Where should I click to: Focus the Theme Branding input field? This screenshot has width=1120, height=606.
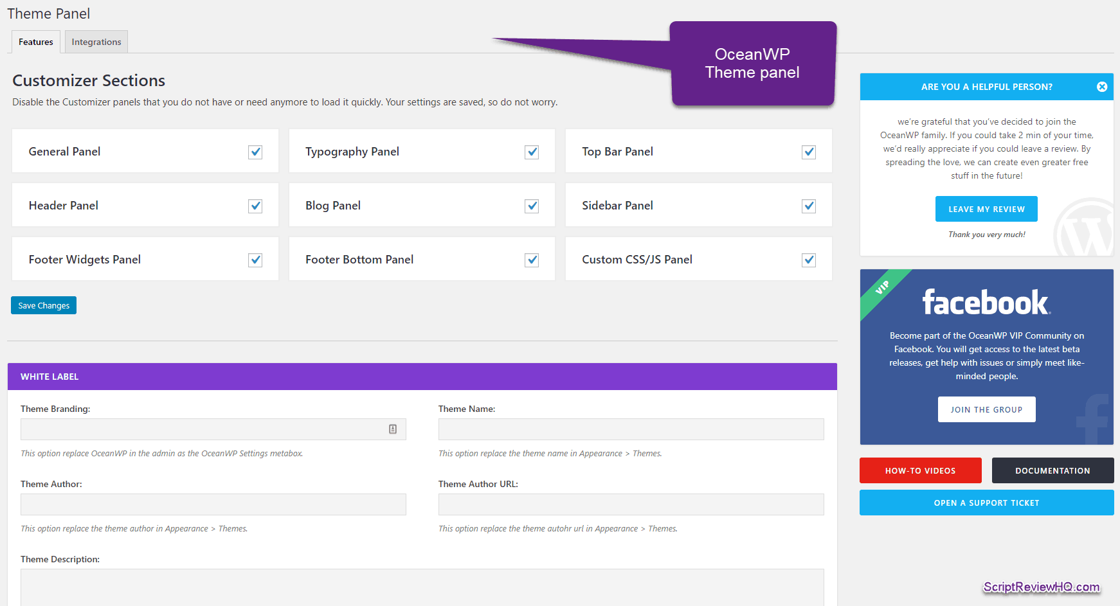(x=213, y=429)
